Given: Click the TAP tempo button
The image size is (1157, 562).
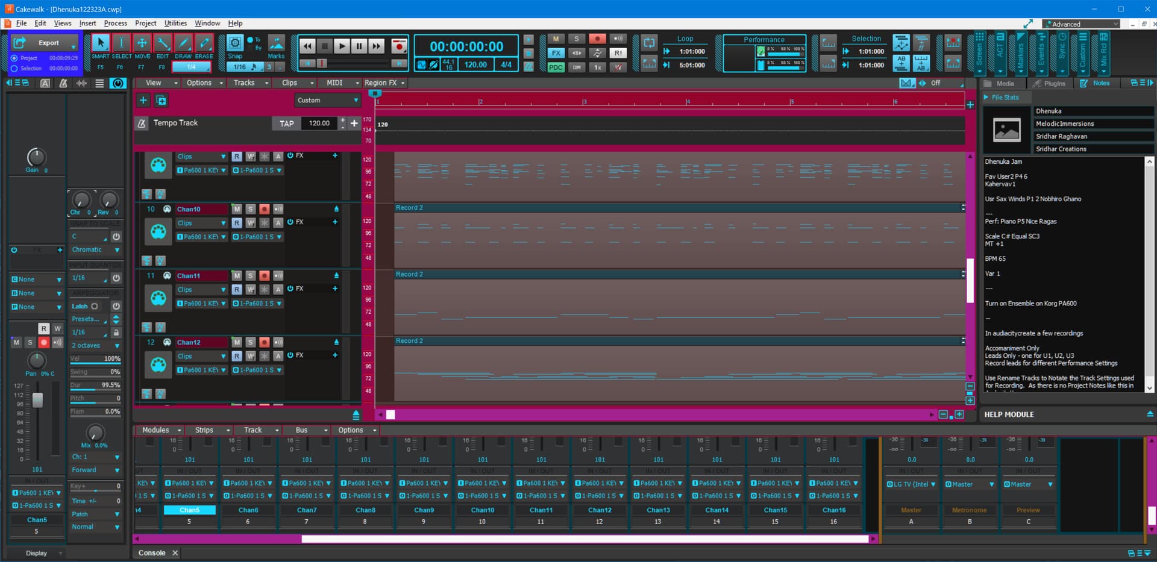Looking at the screenshot, I should click(x=287, y=123).
